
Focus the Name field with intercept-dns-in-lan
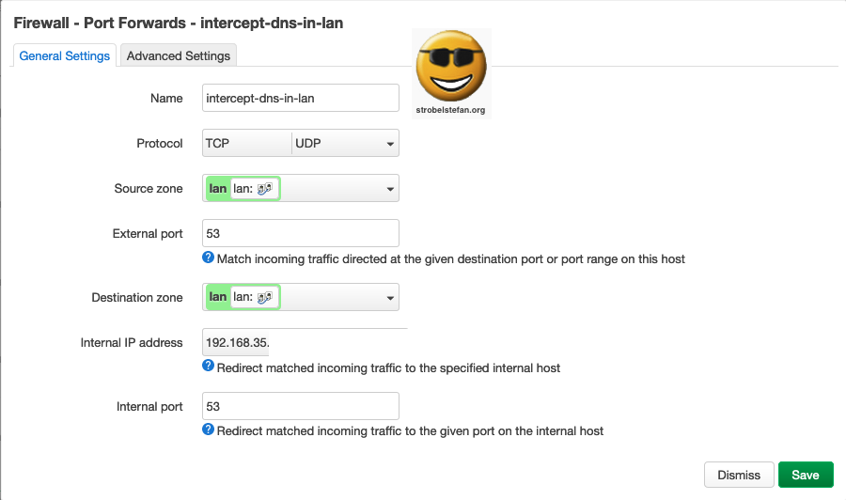tap(301, 98)
